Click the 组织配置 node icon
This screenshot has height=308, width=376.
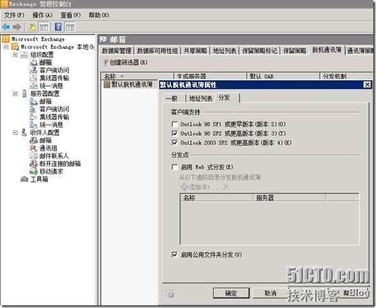click(24, 55)
